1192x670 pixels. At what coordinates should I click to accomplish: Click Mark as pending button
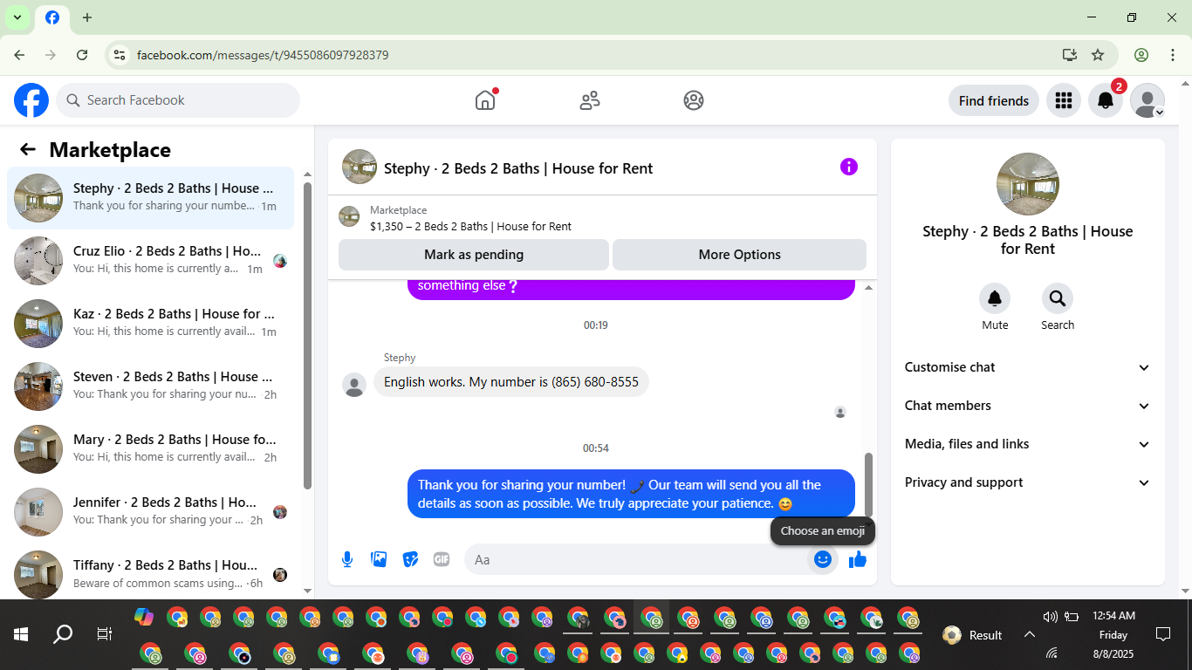click(474, 255)
